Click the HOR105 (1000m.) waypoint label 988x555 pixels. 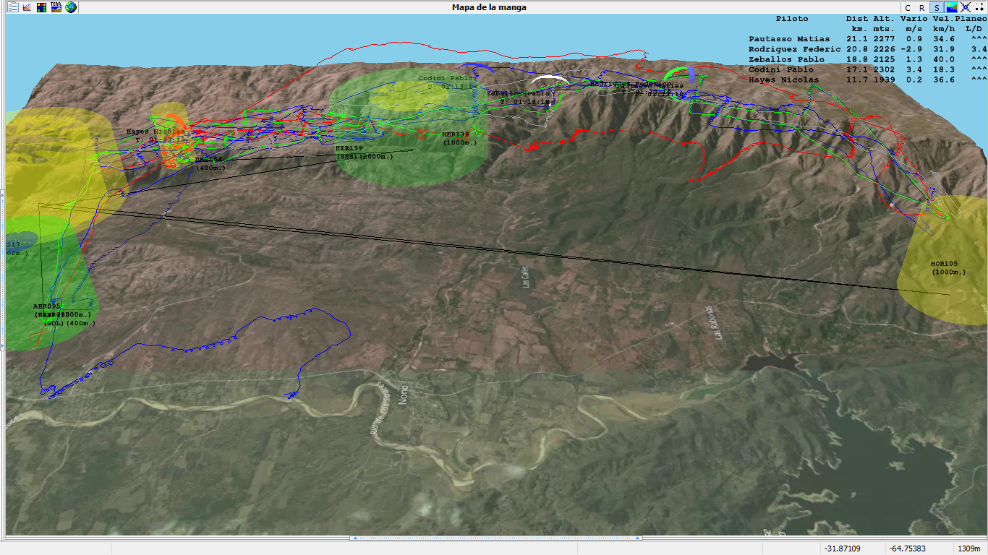(948, 268)
